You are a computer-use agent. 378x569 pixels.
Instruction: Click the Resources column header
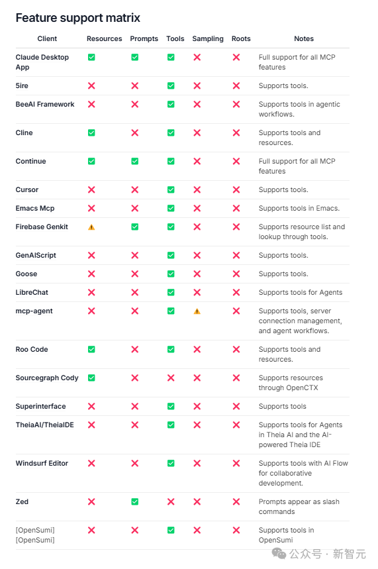(x=105, y=39)
